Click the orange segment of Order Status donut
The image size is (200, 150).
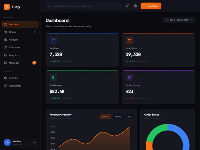point(149,146)
